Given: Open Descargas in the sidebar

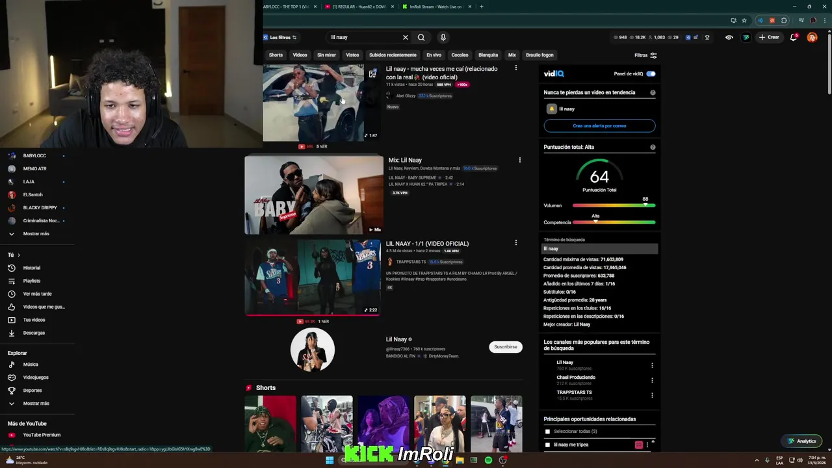Looking at the screenshot, I should [x=34, y=333].
